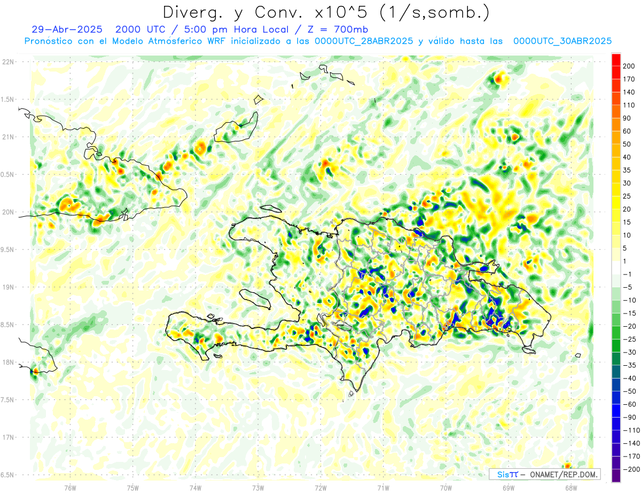Image resolution: width=641 pixels, height=495 pixels.
Task: Click the '72W' longitude label
Action: 320,488
